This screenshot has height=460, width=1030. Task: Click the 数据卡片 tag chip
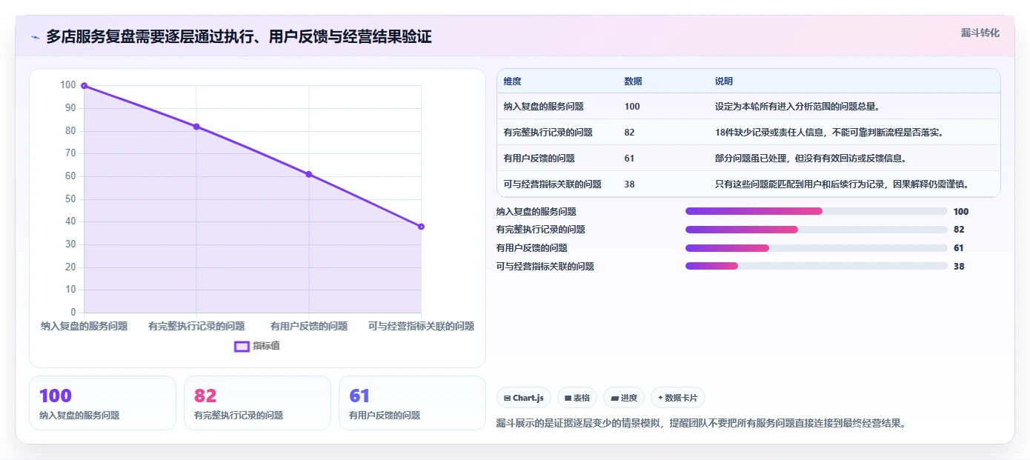pos(678,398)
